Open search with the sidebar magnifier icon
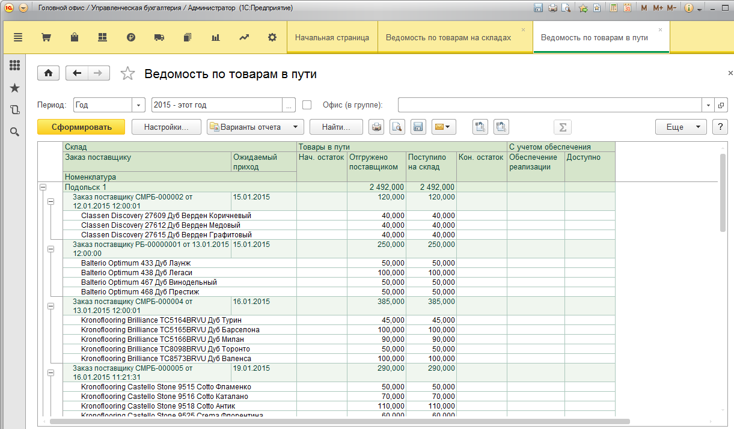The image size is (734, 429). [x=14, y=132]
